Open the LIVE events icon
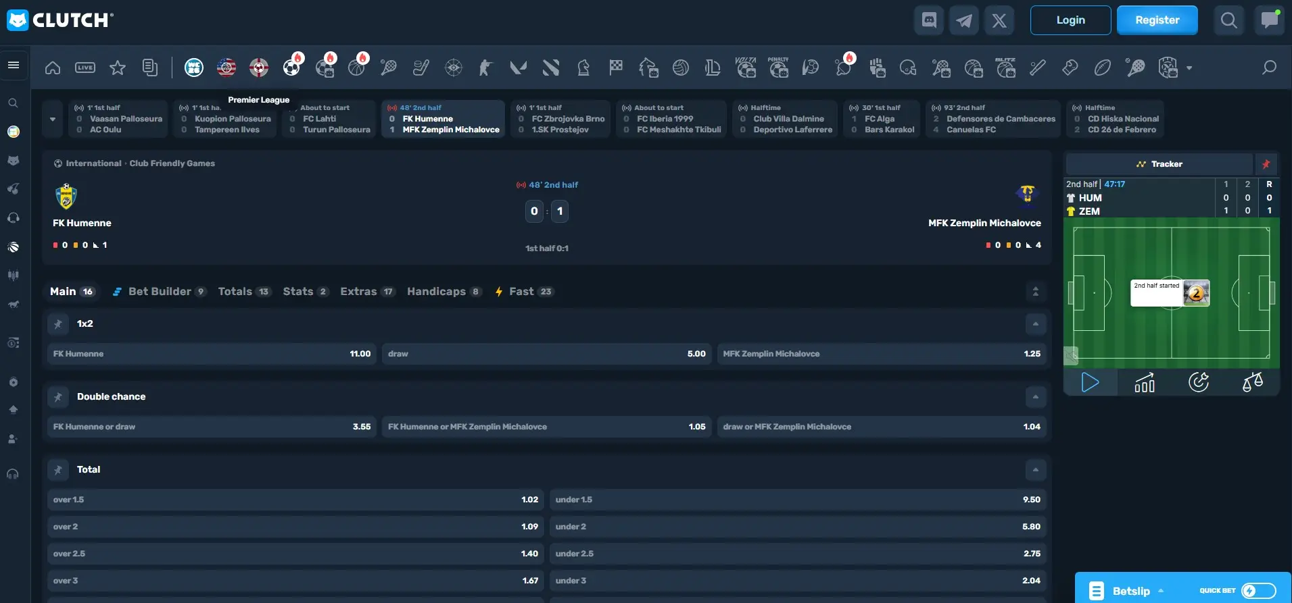Viewport: 1292px width, 603px height. tap(85, 68)
